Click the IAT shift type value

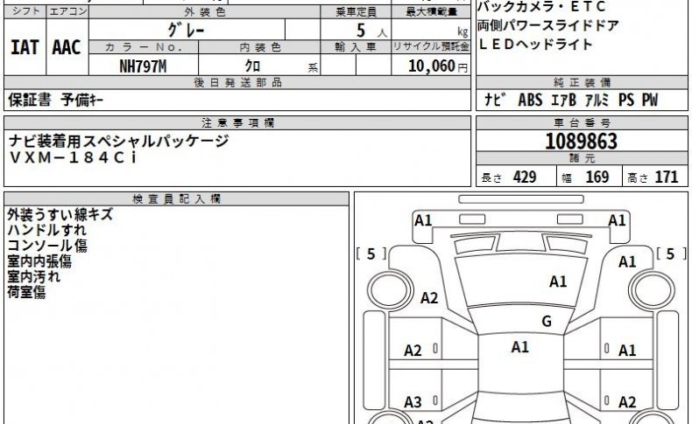click(x=25, y=47)
